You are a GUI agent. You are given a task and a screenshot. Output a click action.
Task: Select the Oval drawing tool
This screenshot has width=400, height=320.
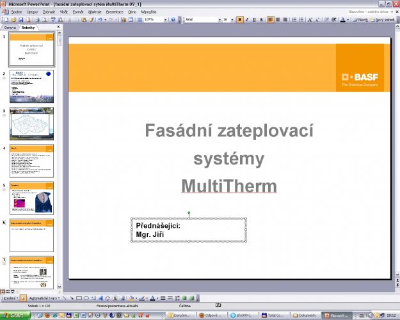(86, 298)
